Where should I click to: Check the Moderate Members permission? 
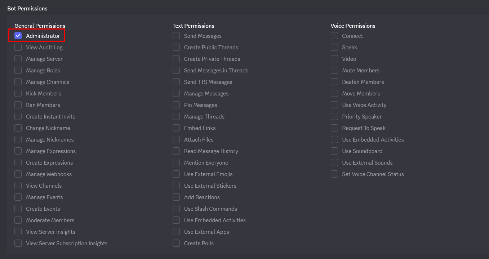point(18,220)
